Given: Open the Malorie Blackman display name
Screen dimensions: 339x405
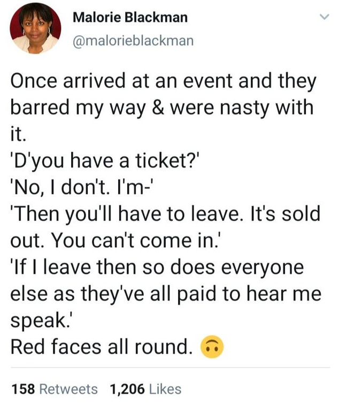Looking at the screenshot, I should pyautogui.click(x=130, y=17).
